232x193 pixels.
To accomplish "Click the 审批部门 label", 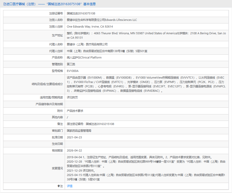I will (x=57, y=131).
